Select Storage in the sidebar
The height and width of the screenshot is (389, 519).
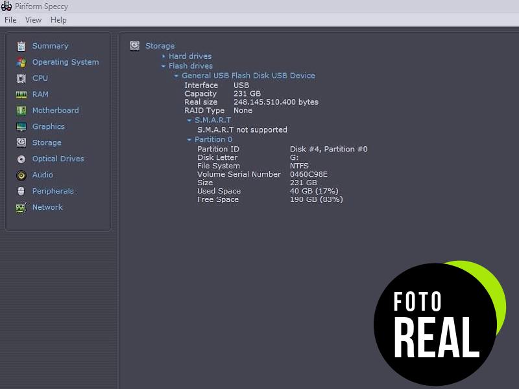point(47,142)
